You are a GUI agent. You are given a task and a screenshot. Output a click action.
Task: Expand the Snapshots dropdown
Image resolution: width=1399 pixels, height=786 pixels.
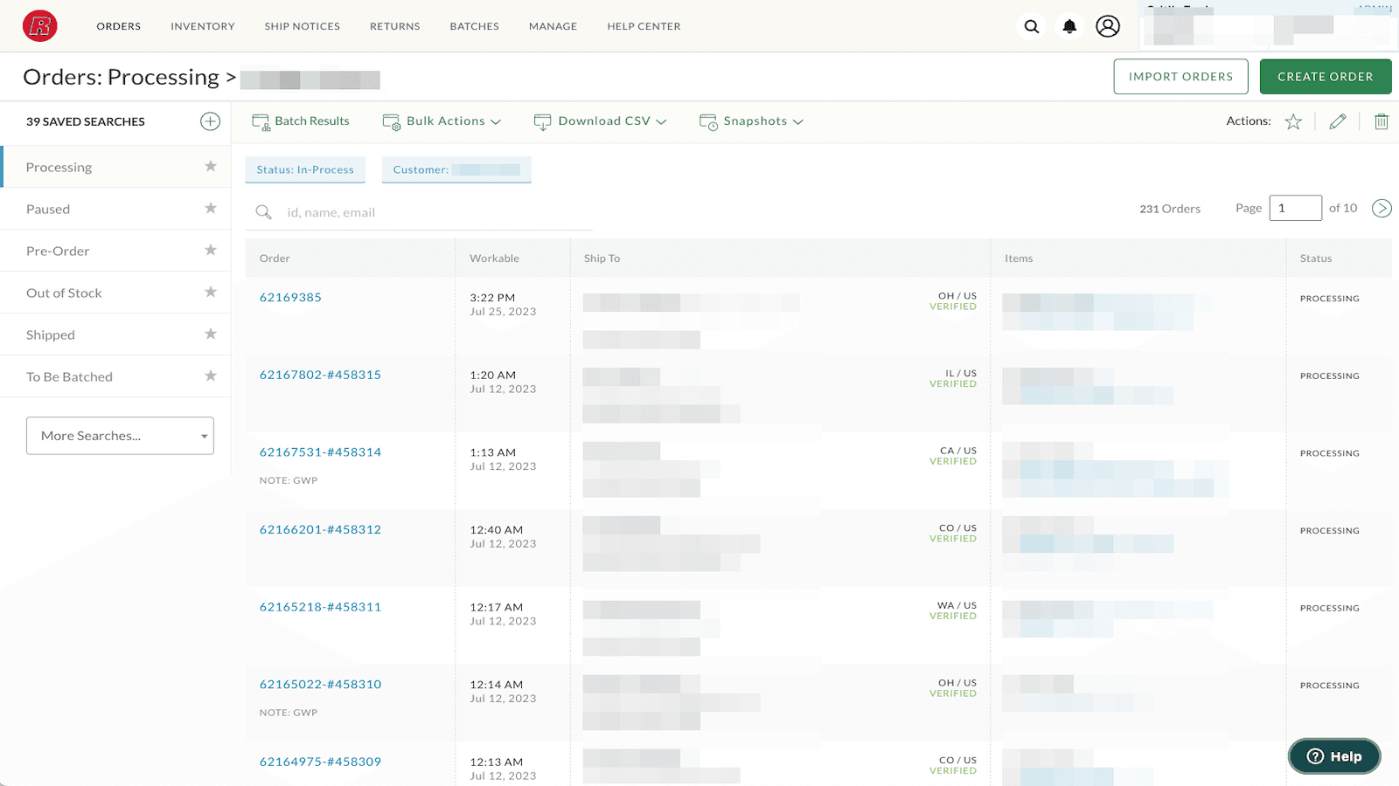click(751, 121)
